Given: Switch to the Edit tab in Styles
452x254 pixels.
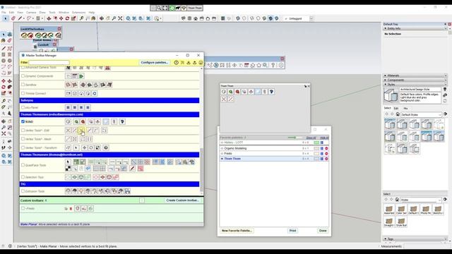Looking at the screenshot, I should coord(396,108).
